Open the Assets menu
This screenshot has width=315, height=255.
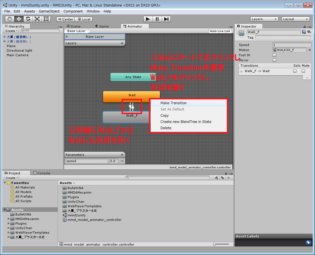(x=30, y=11)
